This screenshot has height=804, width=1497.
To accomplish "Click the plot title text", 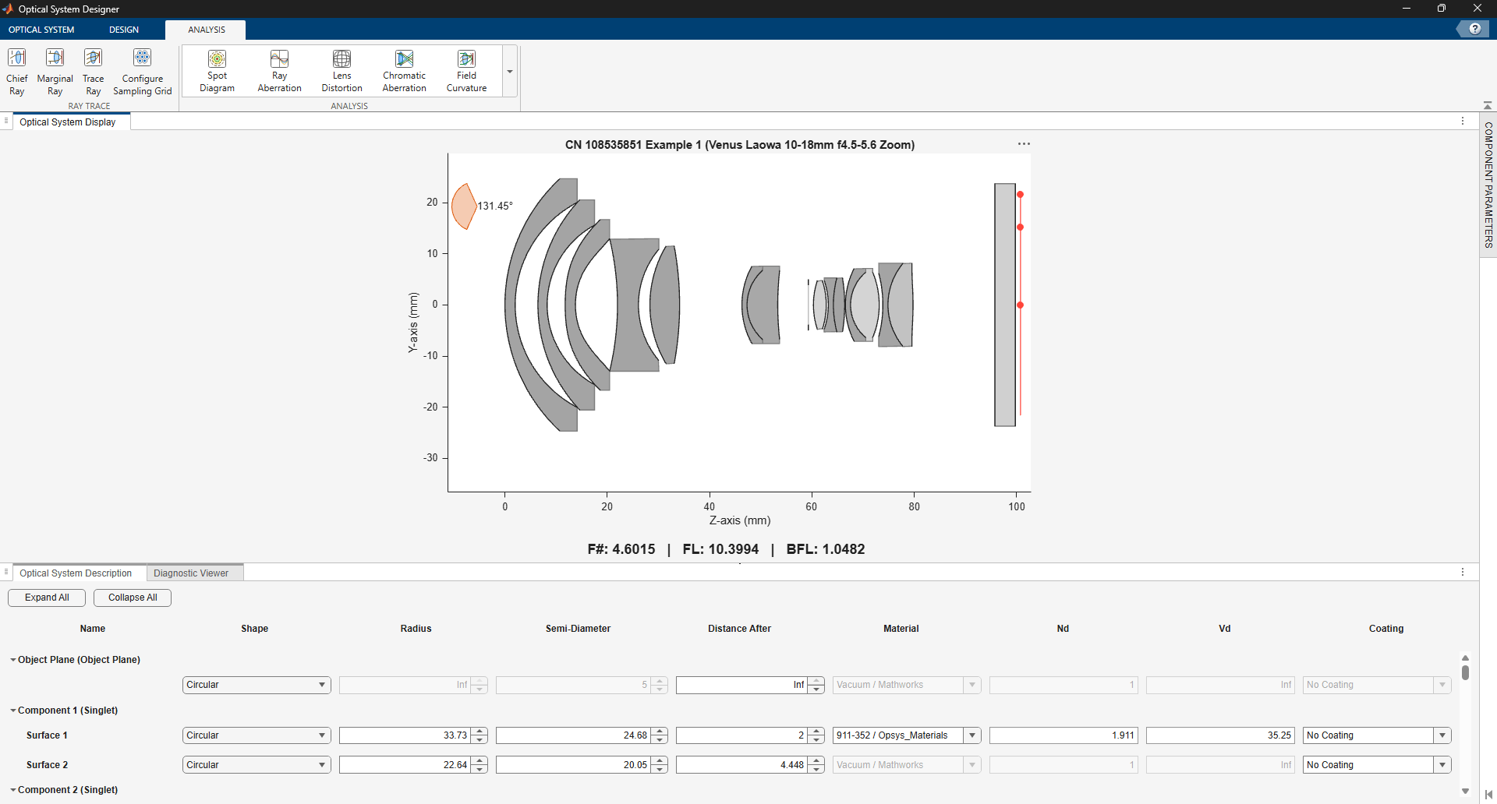I will click(x=740, y=145).
